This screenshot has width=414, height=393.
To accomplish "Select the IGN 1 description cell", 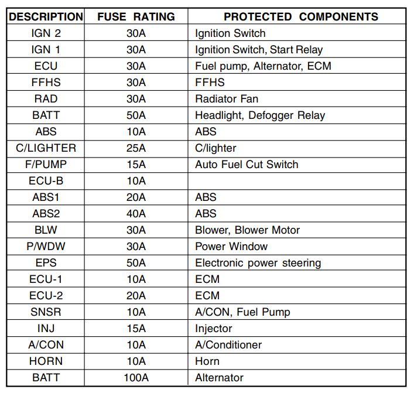I will point(46,49).
